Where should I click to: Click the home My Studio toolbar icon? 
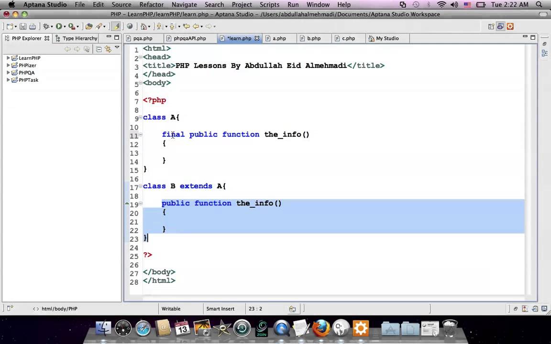click(x=143, y=26)
